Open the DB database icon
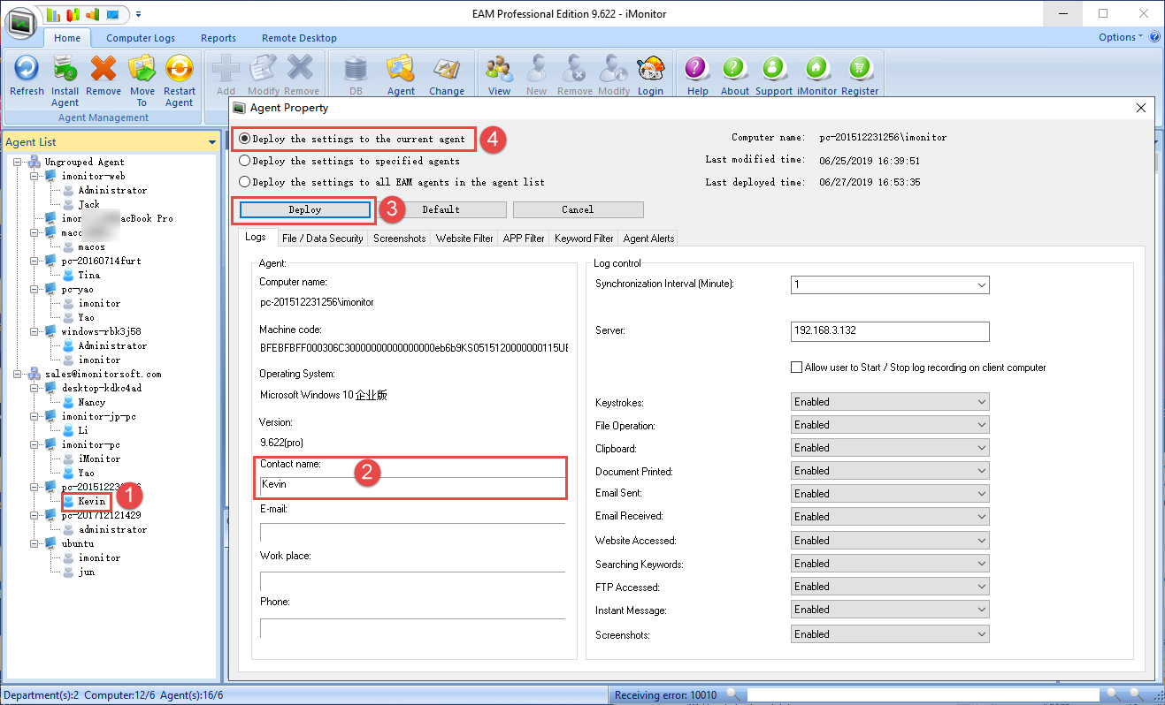This screenshot has width=1165, height=705. point(356,69)
